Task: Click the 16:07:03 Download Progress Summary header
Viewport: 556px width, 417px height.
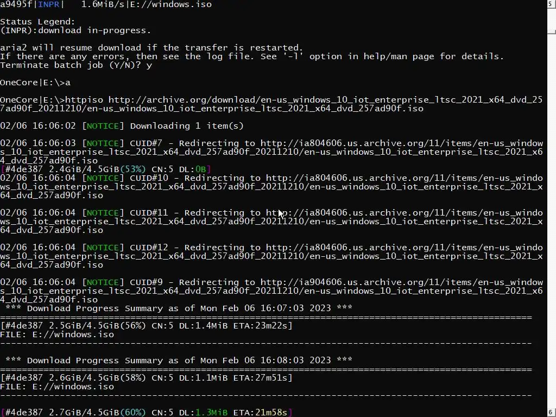Action: pyautogui.click(x=179, y=308)
